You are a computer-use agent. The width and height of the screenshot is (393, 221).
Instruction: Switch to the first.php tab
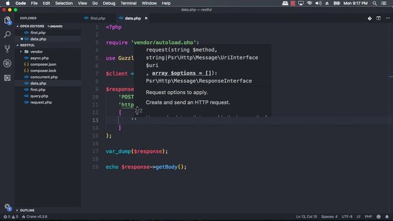tap(98, 18)
